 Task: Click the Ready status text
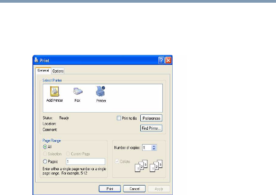pyautogui.click(x=64, y=118)
